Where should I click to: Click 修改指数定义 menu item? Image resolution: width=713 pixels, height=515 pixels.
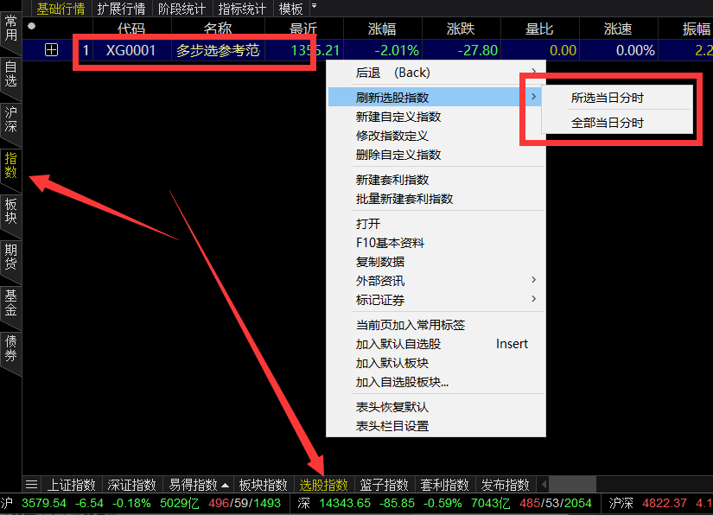click(436, 136)
